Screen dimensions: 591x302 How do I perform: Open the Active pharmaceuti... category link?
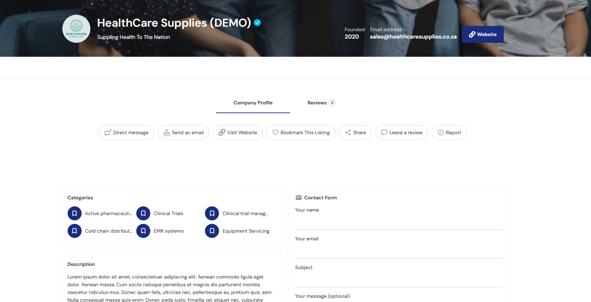109,213
